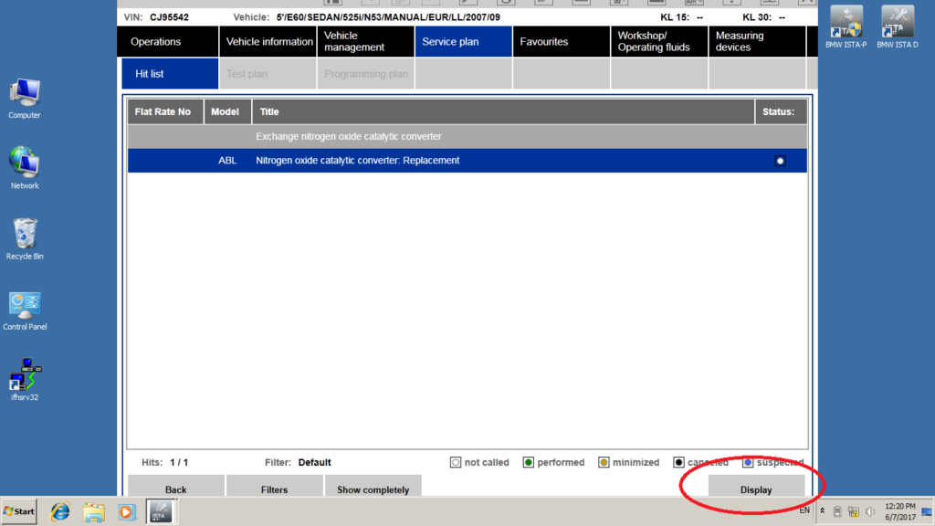Open the network tray icon with warning

854,511
